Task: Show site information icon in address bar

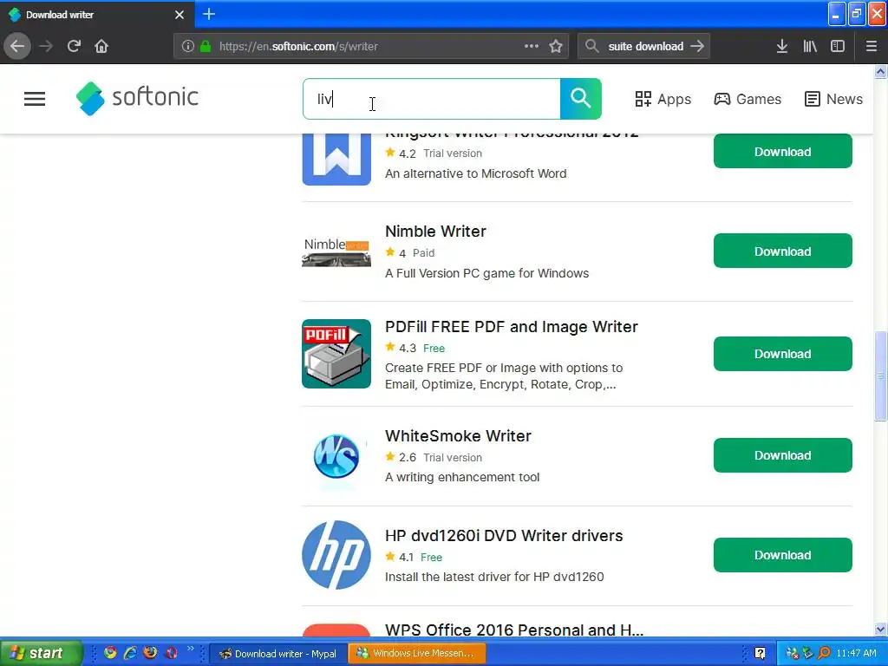Action: click(x=188, y=47)
